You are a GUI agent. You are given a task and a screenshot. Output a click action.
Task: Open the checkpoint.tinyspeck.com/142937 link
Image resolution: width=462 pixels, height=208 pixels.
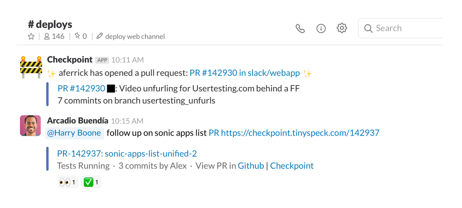coord(300,133)
